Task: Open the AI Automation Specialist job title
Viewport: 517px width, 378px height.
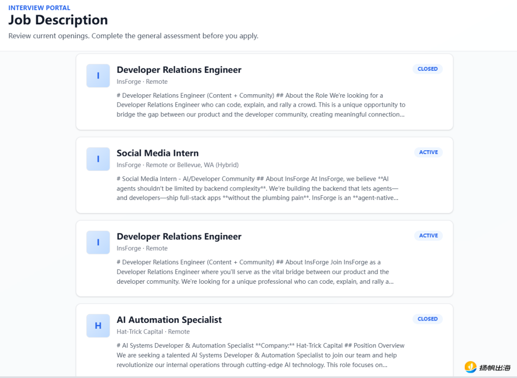Action: 169,320
